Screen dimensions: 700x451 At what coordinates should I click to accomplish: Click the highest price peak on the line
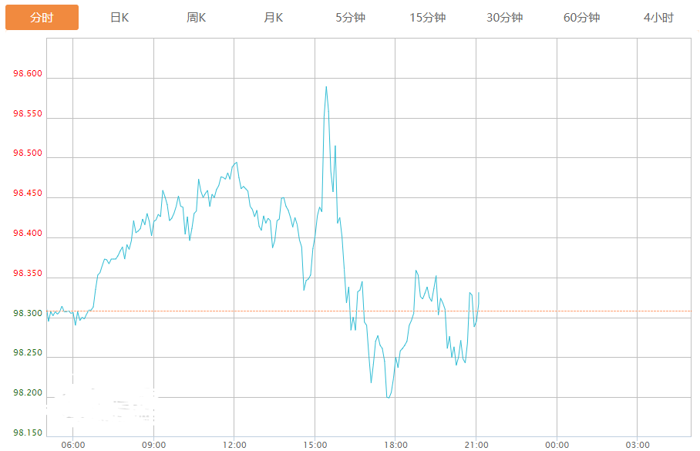point(326,87)
